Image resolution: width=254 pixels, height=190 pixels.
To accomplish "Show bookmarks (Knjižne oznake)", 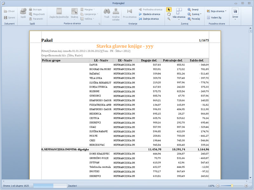I will click(116, 14).
